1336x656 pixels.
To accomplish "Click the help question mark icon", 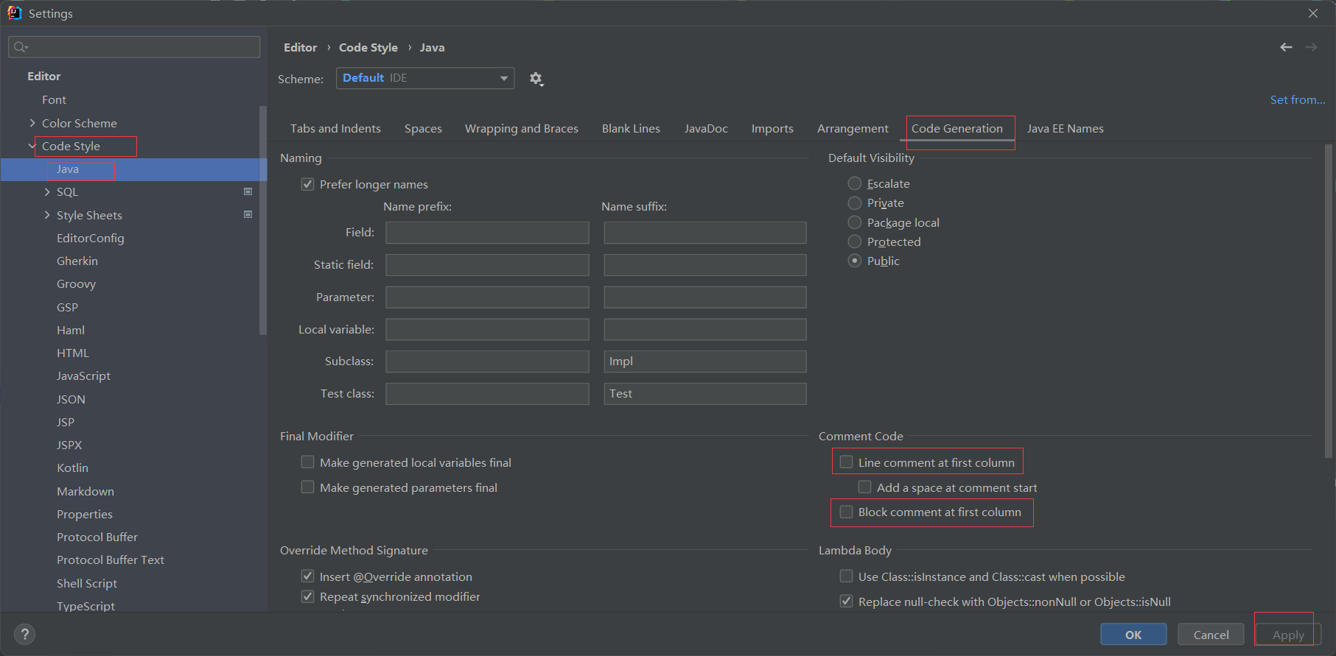I will 24,634.
